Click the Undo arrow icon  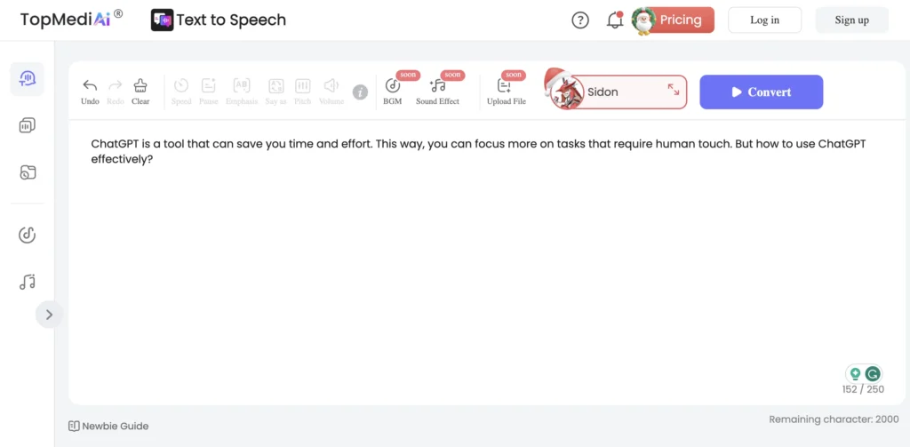90,86
